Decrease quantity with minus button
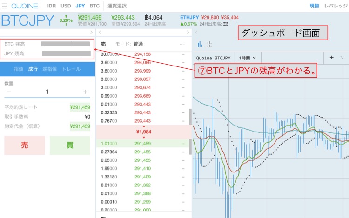The image size is (349, 218). [x=9, y=92]
